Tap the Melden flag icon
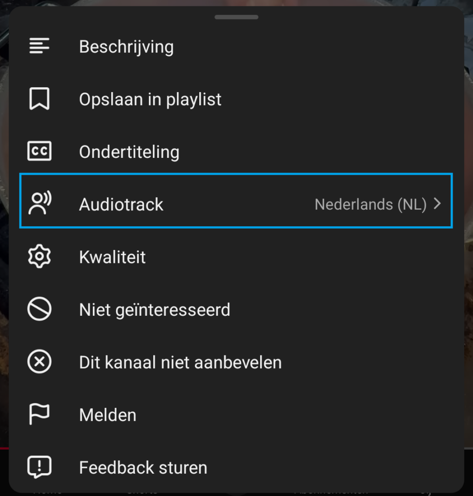The image size is (473, 496). click(39, 415)
